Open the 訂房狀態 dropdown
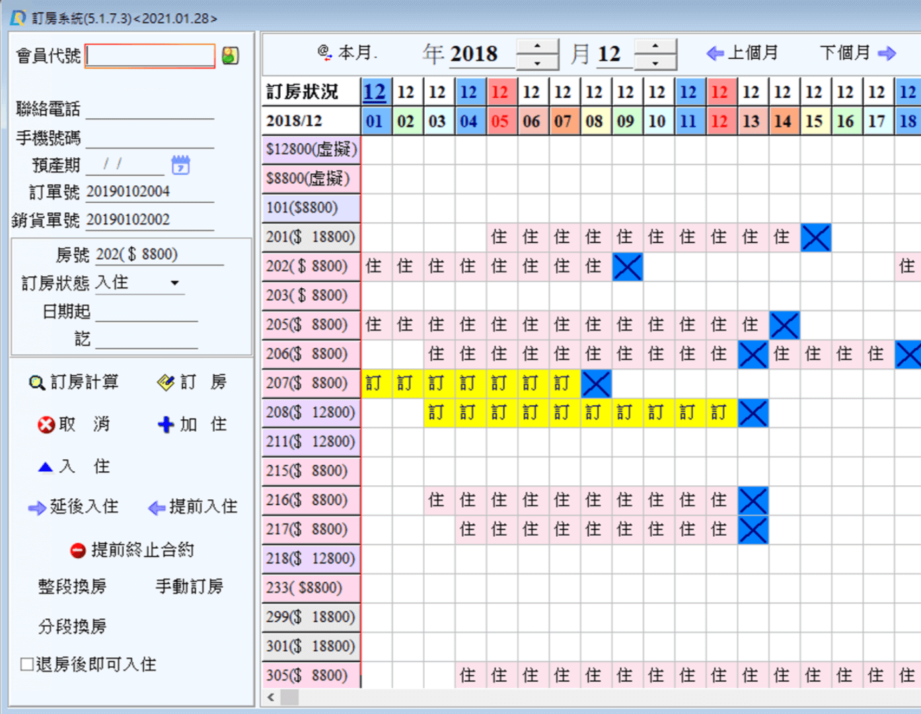 click(174, 283)
